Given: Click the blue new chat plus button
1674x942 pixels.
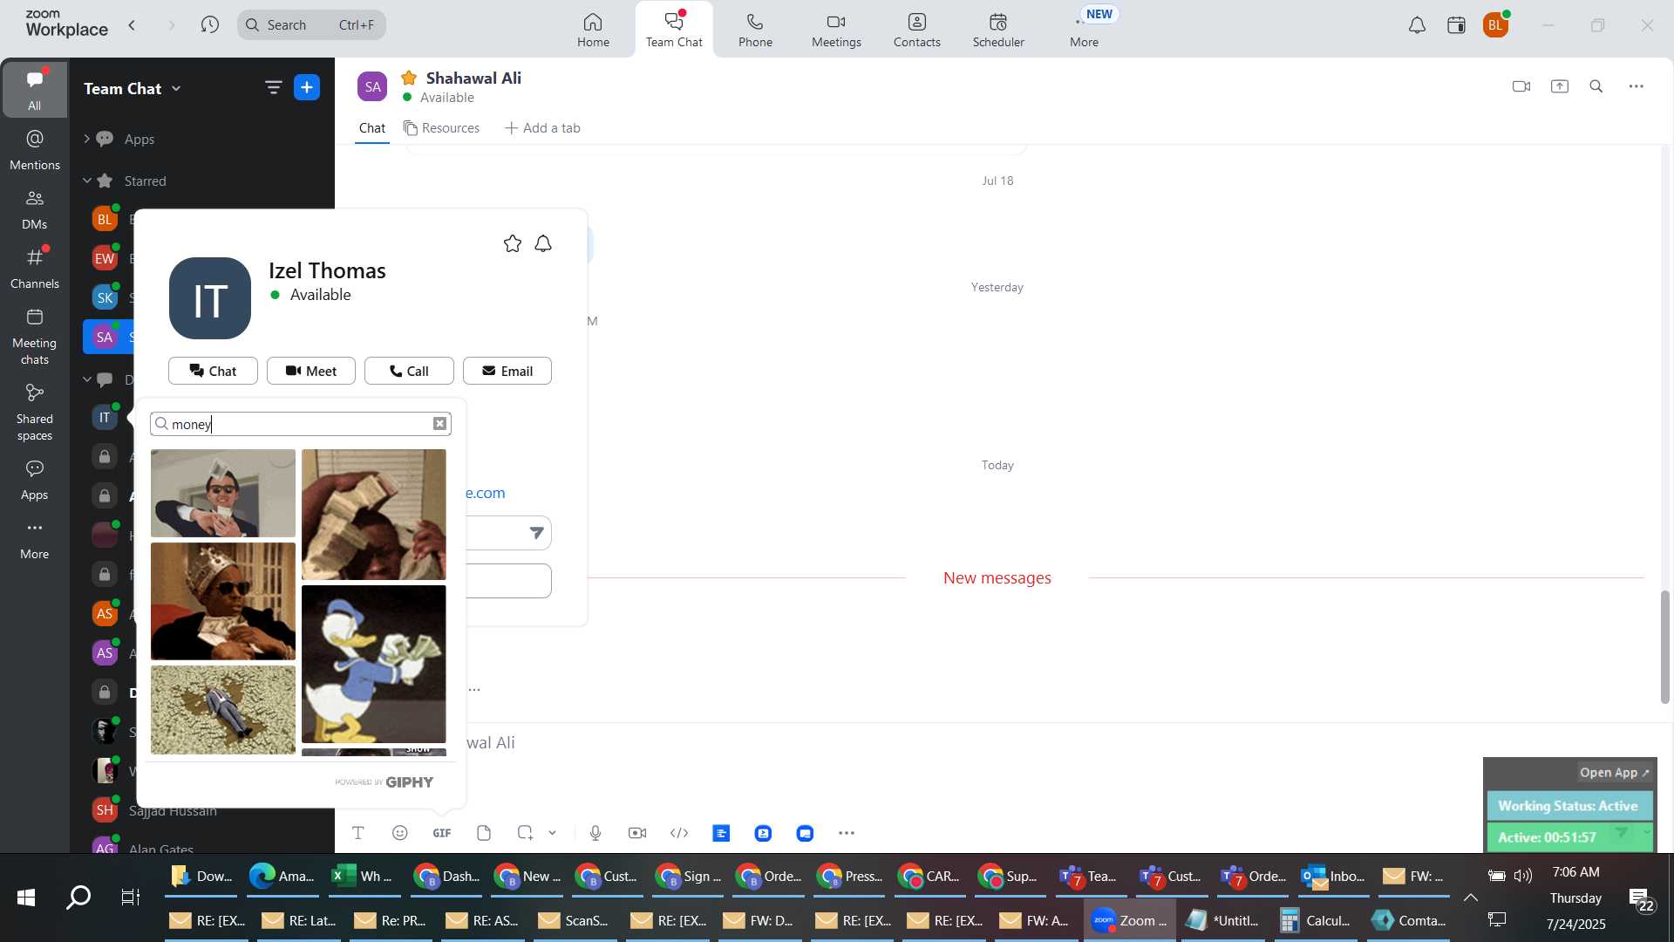Looking at the screenshot, I should click(x=307, y=87).
